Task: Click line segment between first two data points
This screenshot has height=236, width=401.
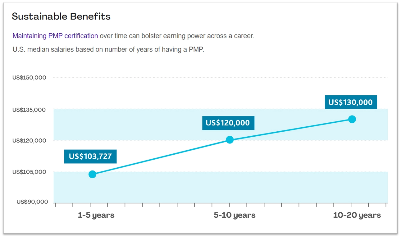Action: [x=161, y=157]
